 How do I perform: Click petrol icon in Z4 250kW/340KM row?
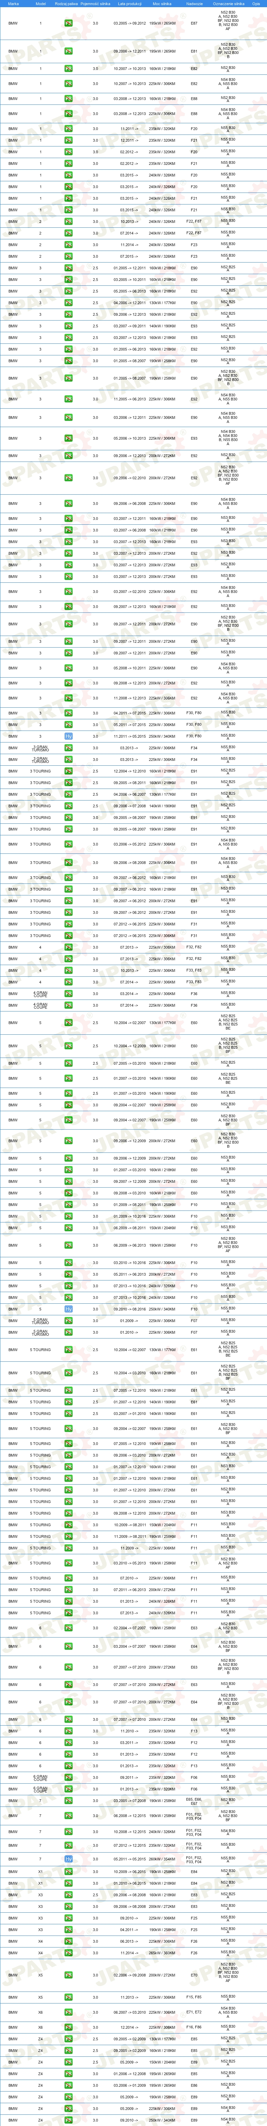click(69, 2120)
